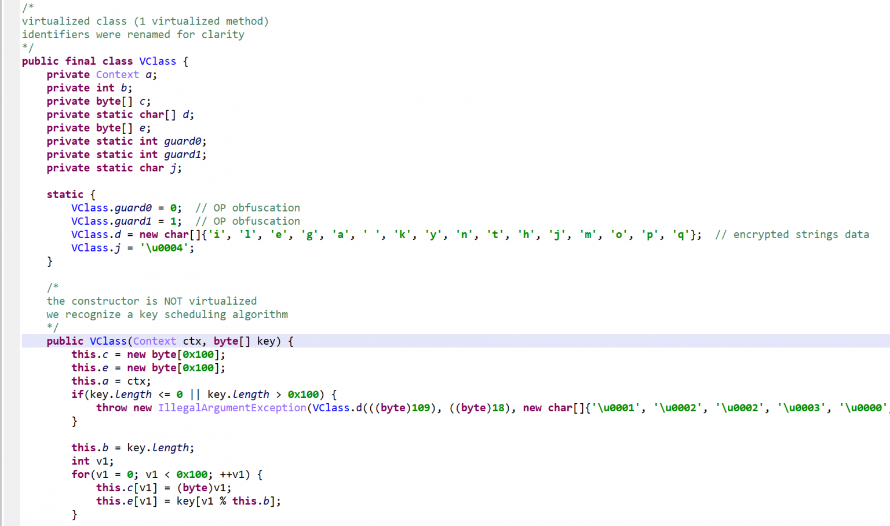
Task: Select the VClass class name in the declaration
Action: (158, 61)
